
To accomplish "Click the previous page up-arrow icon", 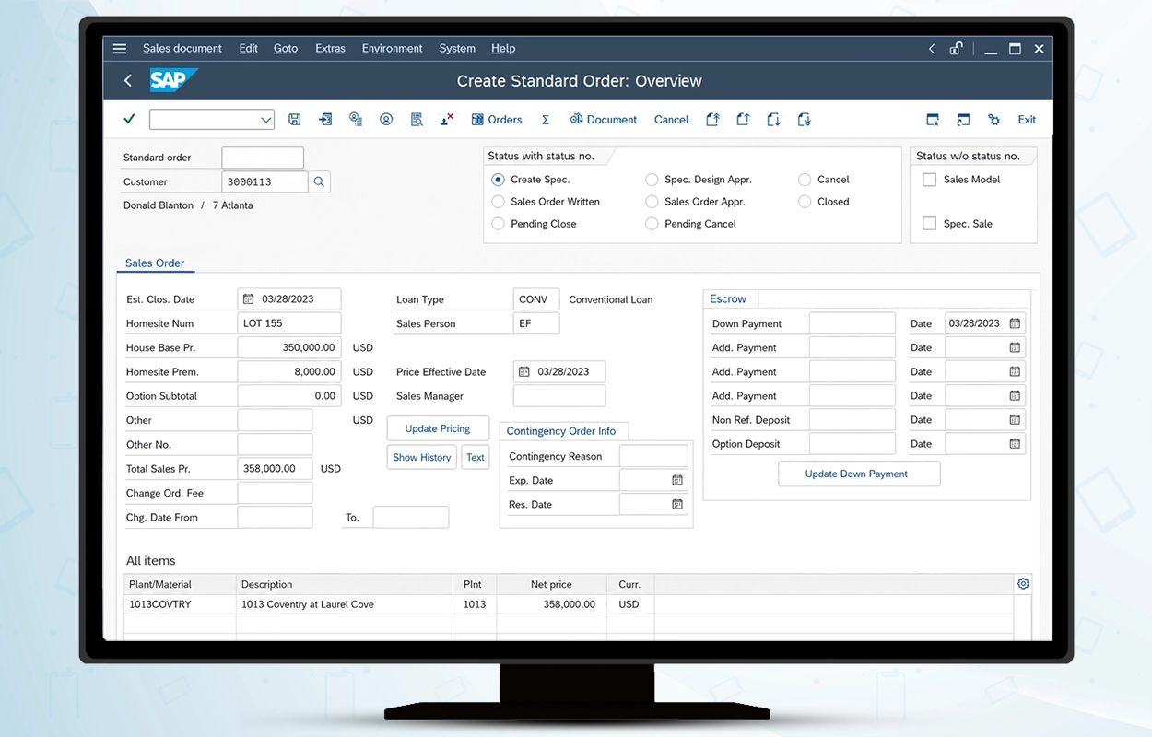I will (x=743, y=120).
